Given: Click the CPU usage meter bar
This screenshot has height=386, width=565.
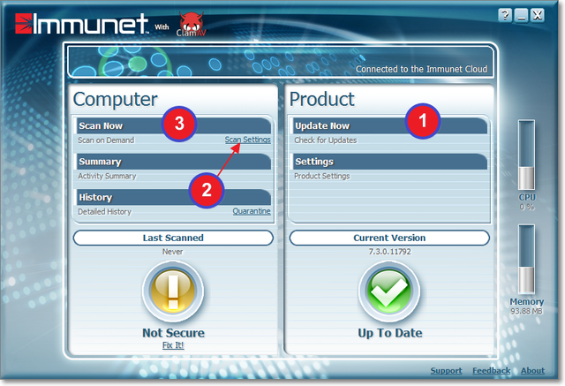Looking at the screenshot, I should tap(526, 155).
